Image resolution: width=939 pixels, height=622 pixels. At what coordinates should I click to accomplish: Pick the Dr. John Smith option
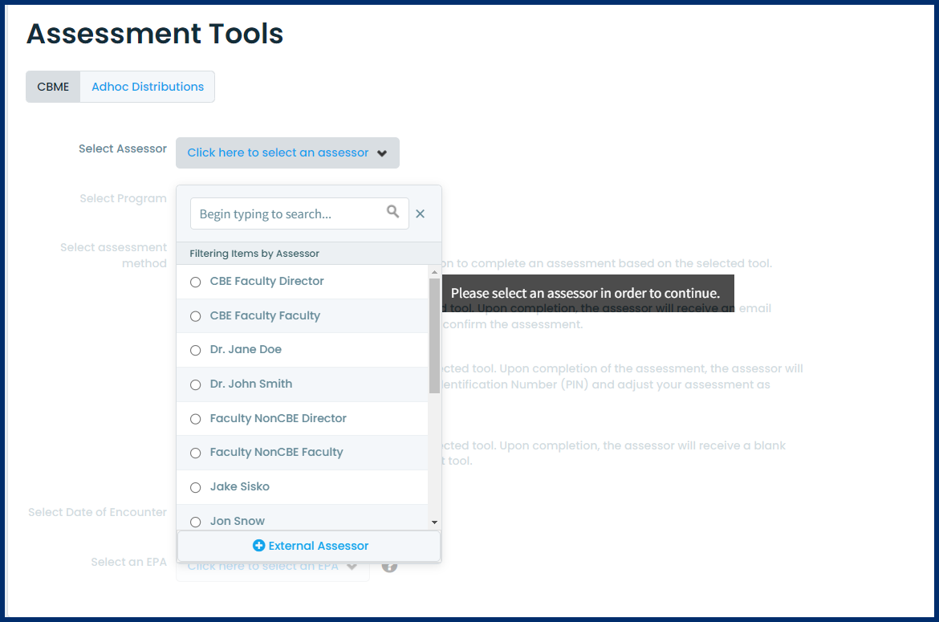250,384
